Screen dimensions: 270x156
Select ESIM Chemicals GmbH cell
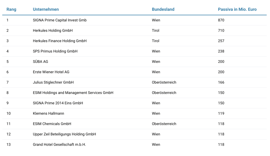[x=52, y=124]
